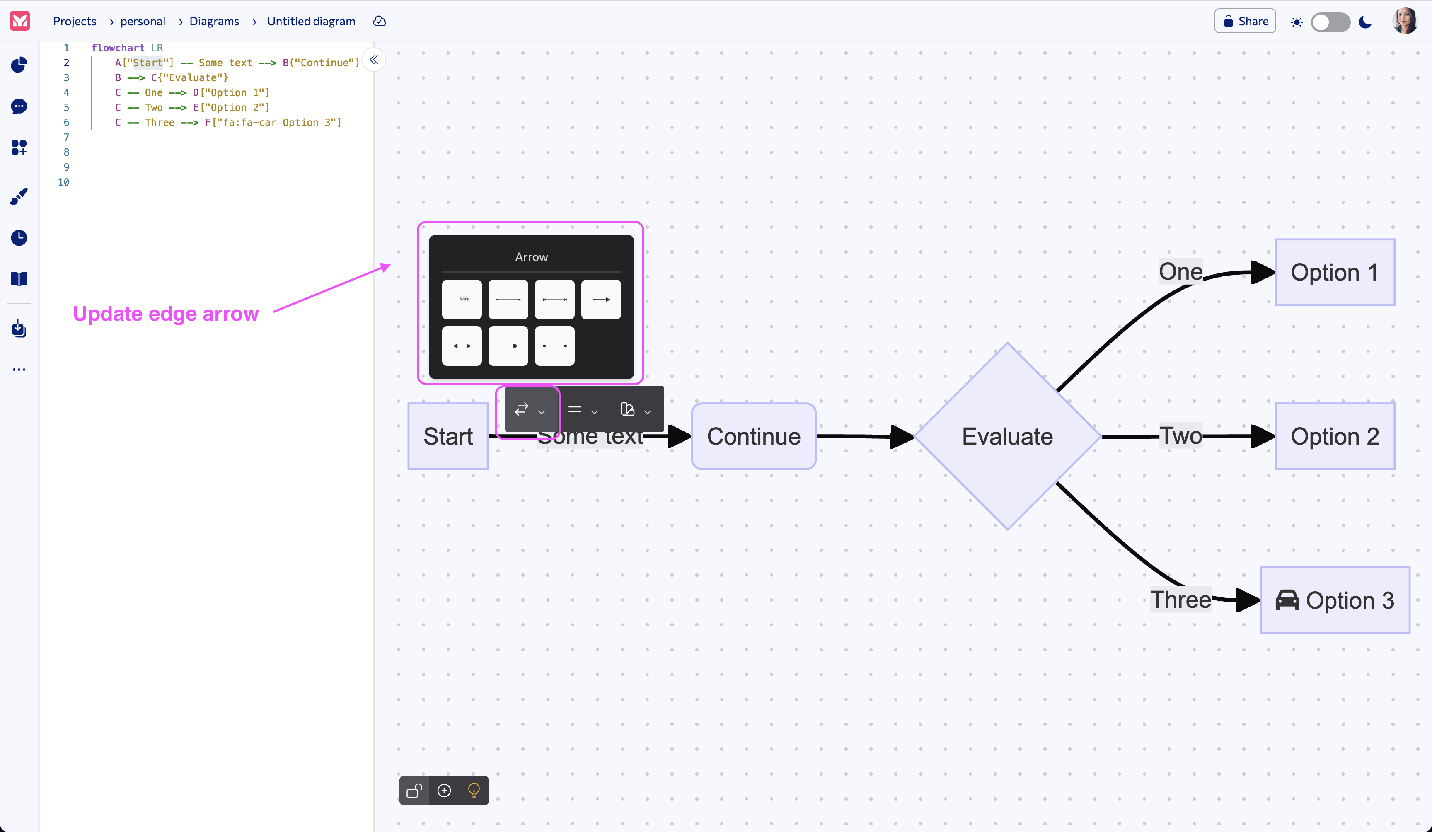Click the lock toggle in bottom toolbar

(x=414, y=791)
